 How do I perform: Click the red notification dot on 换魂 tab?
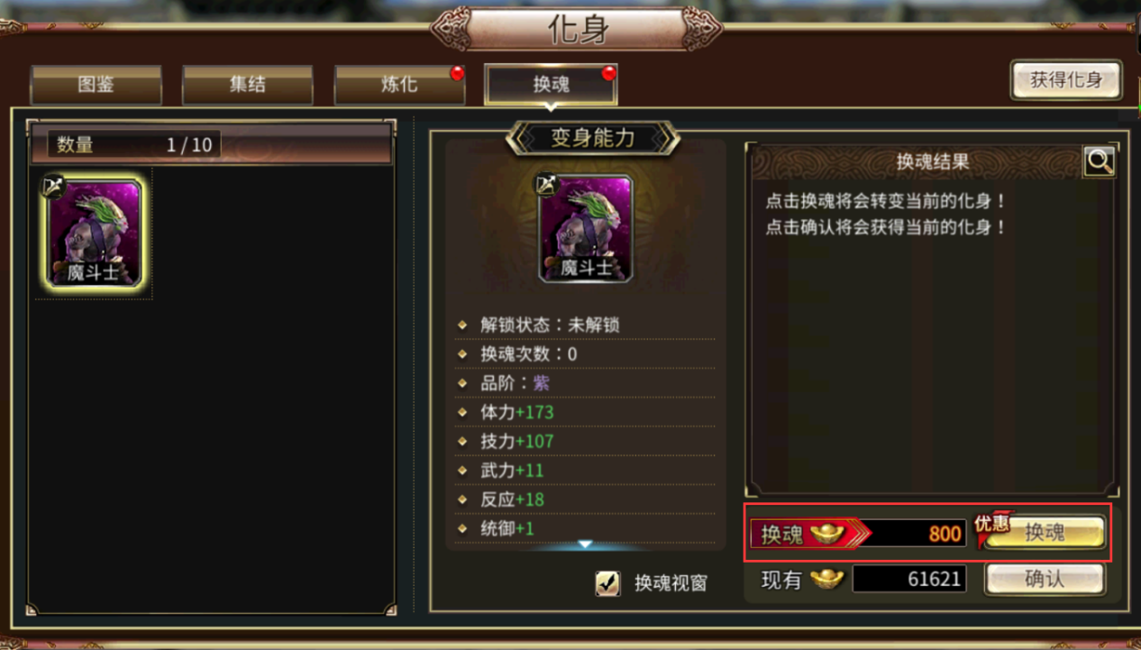click(x=609, y=73)
